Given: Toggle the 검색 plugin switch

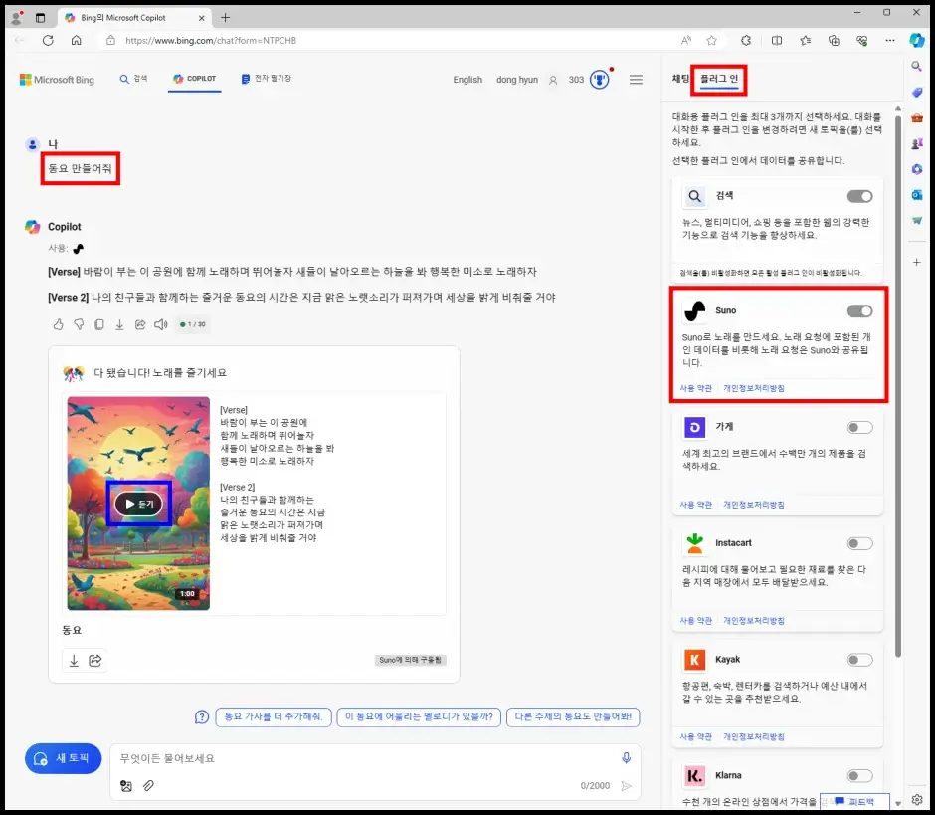Looking at the screenshot, I should click(859, 196).
